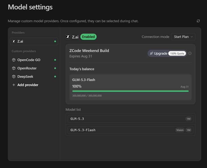Click the Upgrade button
207x168 pixels.
tap(167, 53)
